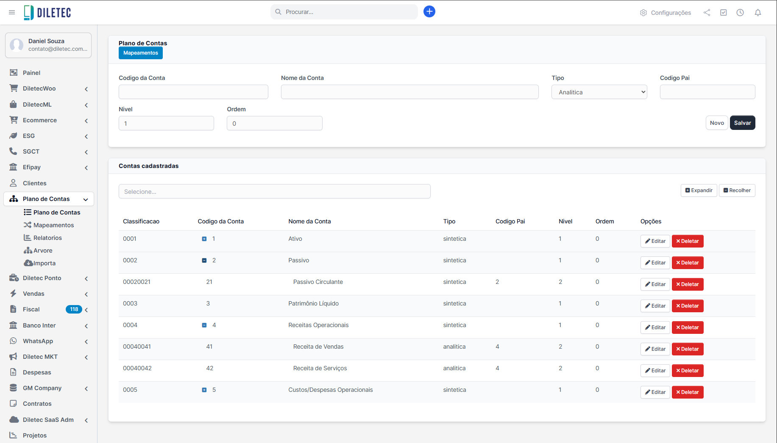The image size is (777, 443).
Task: Expand the Custos/Despesas Operacionais row
Action: tap(204, 389)
